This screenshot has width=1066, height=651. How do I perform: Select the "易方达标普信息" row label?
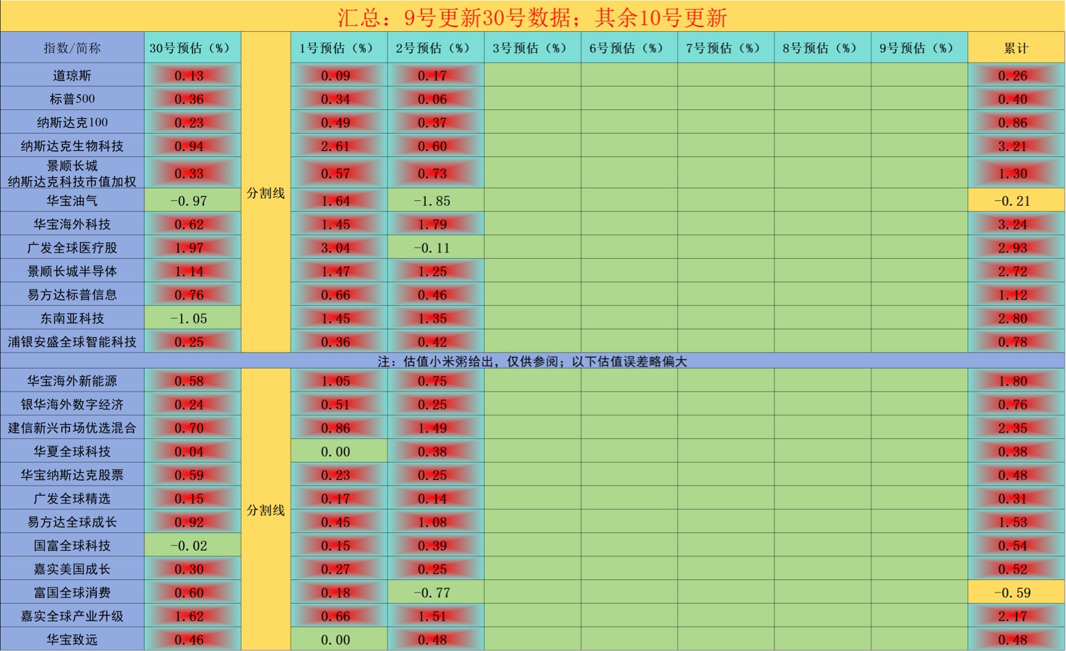[x=72, y=295]
